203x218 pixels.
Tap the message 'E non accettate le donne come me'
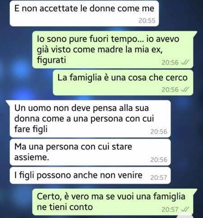[x=84, y=13]
